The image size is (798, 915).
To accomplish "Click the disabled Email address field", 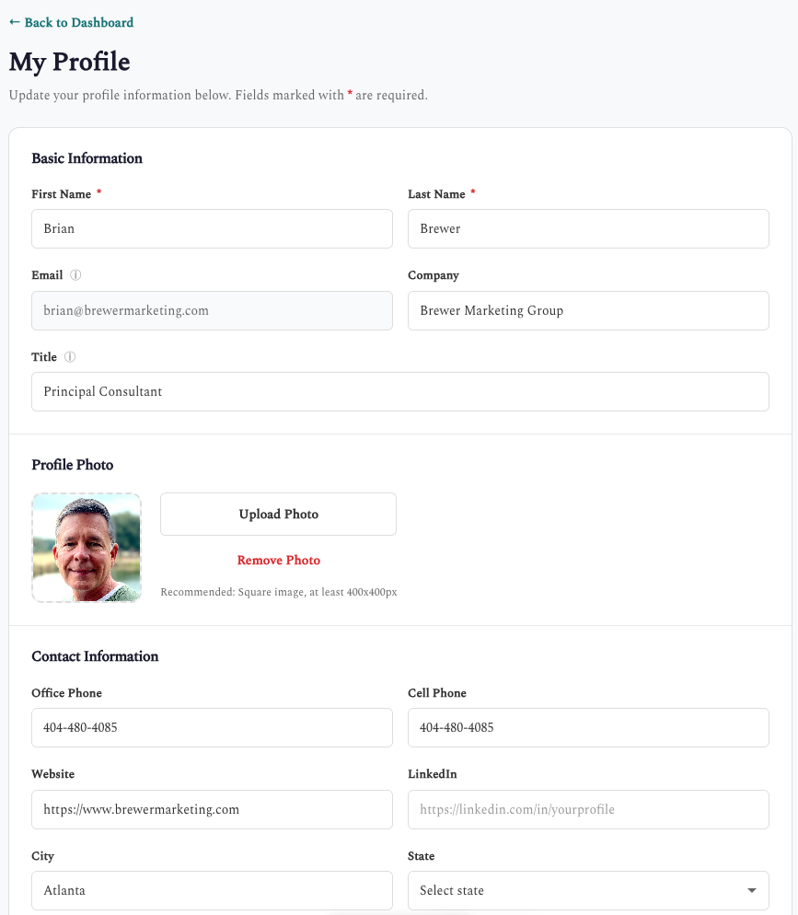I will pyautogui.click(x=212, y=310).
